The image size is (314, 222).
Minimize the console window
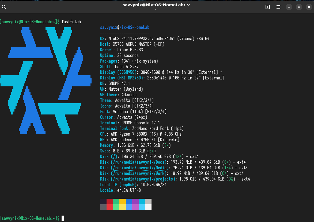289,7
